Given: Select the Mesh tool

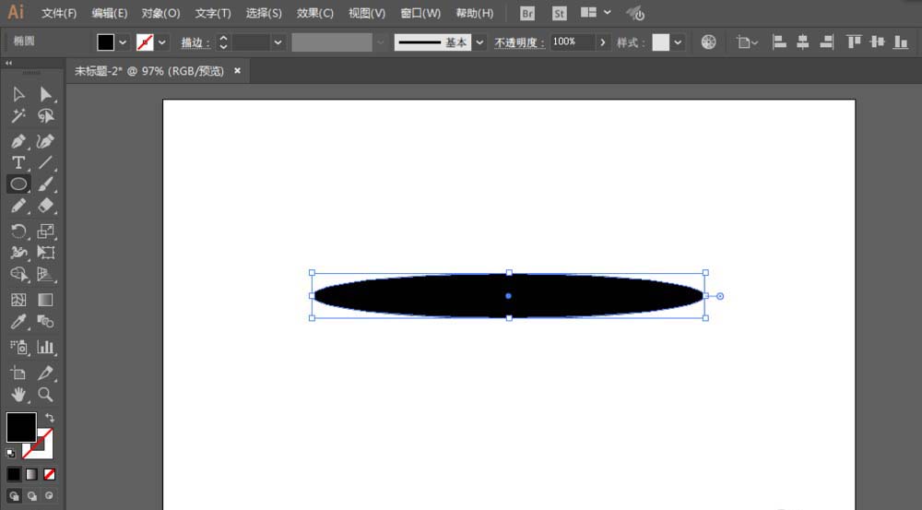Looking at the screenshot, I should (18, 300).
